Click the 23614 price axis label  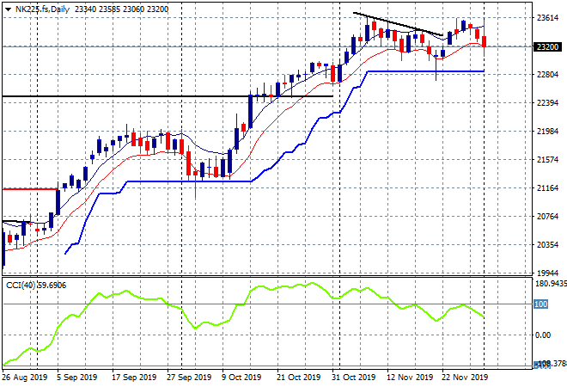[547, 18]
